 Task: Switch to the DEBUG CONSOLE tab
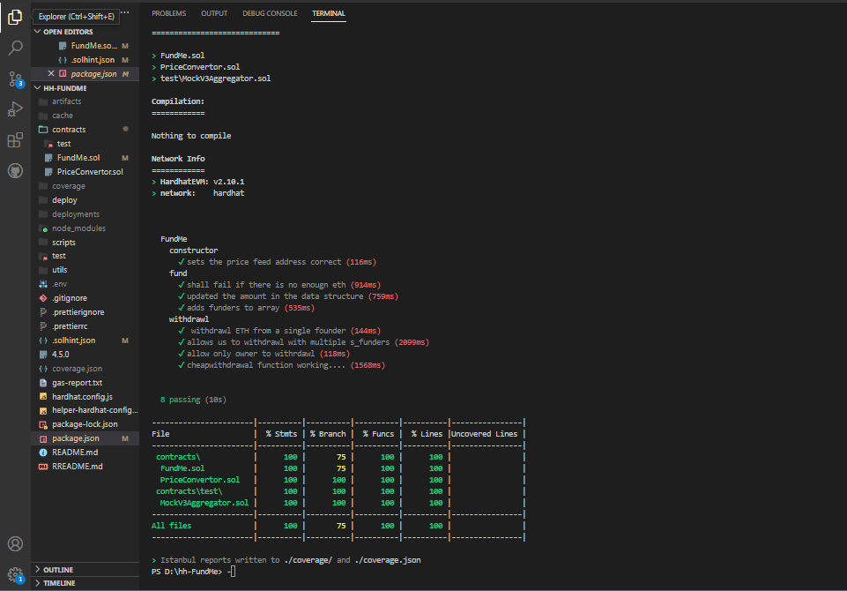click(270, 13)
